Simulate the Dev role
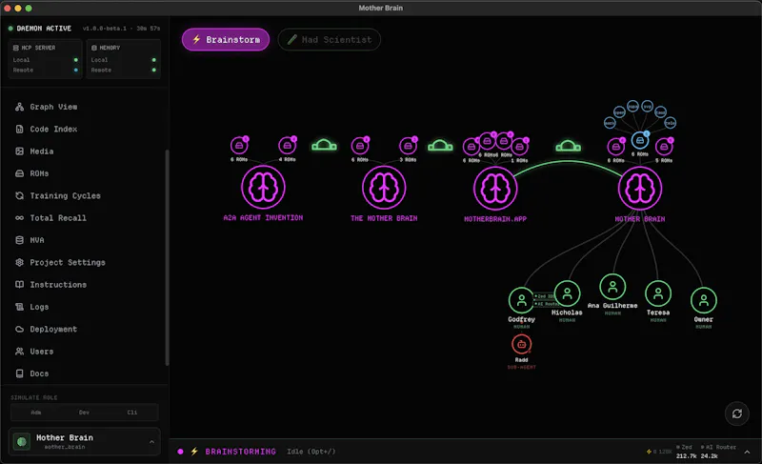 [84, 413]
